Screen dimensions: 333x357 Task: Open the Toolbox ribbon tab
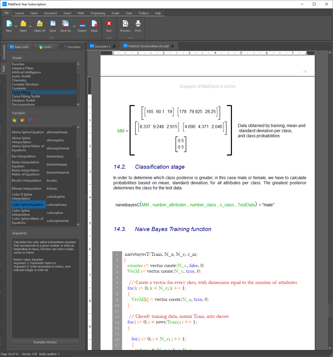(144, 13)
